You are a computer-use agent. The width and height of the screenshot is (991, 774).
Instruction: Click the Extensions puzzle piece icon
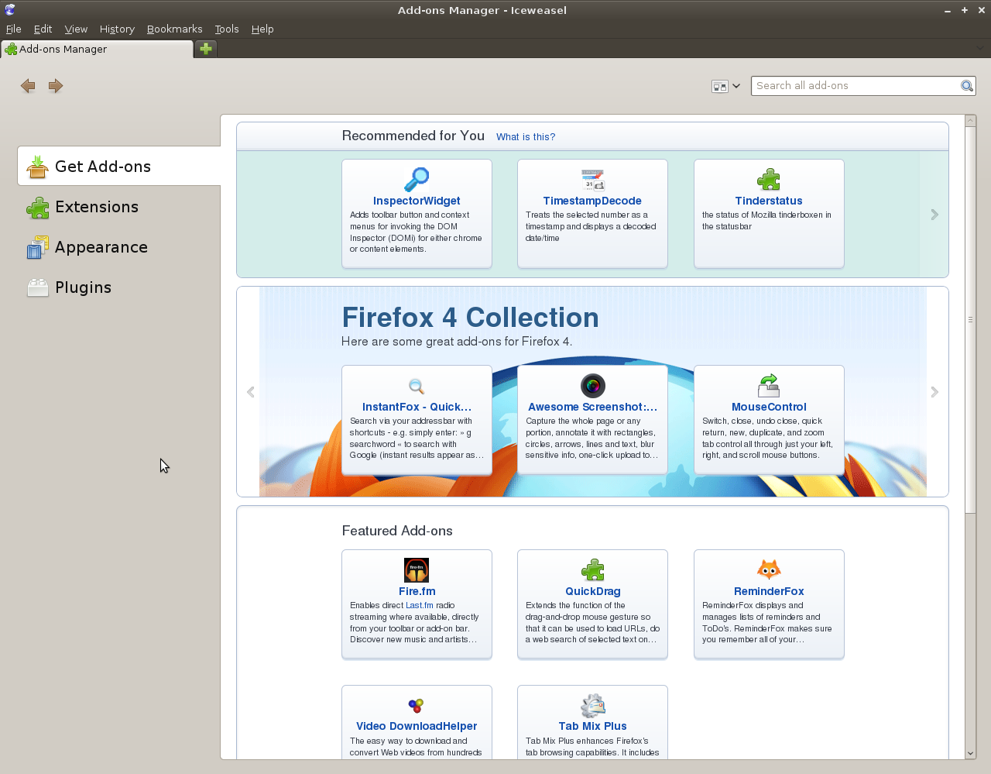coord(37,207)
